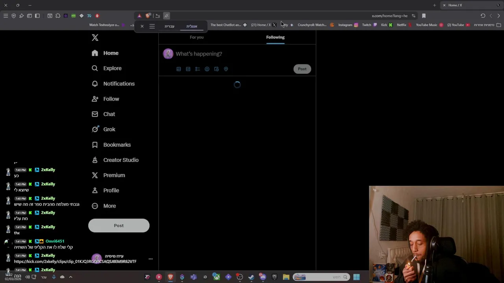Toggle the browser sidebar panel
Screen dimensions: 504x283
pos(37,16)
